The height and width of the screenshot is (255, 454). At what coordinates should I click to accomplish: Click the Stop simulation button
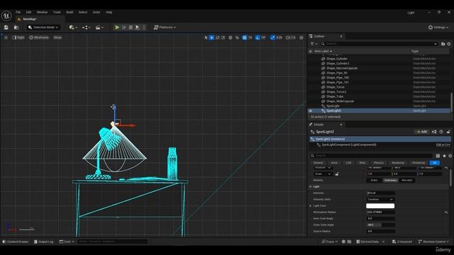coord(131,27)
